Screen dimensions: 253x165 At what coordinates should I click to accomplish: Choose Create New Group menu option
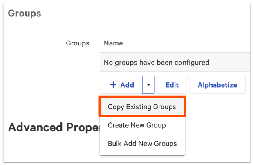pyautogui.click(x=137, y=125)
